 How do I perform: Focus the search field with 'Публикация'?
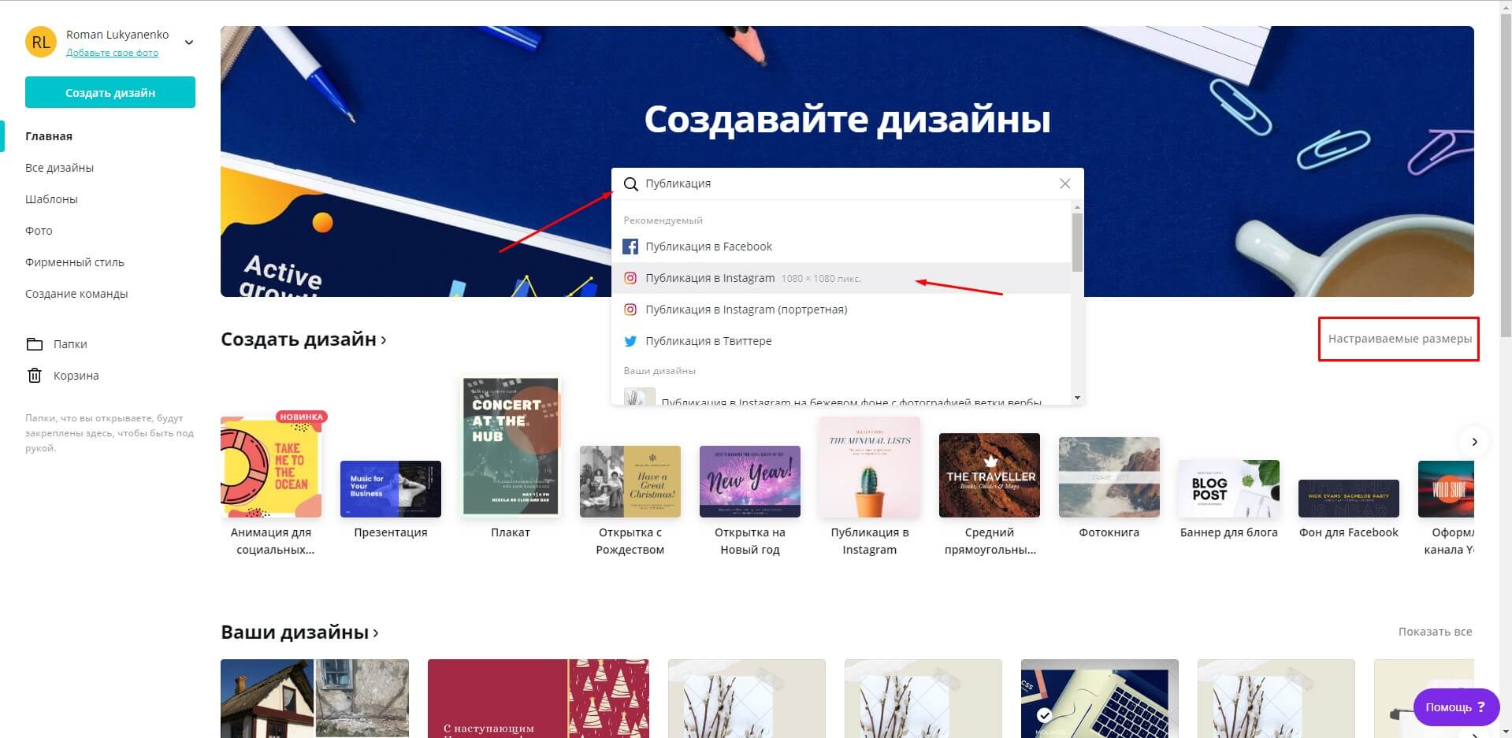[847, 184]
